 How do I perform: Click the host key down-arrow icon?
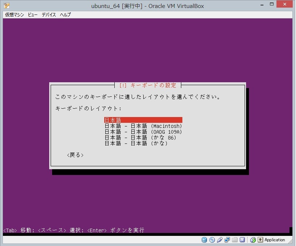click(x=260, y=240)
